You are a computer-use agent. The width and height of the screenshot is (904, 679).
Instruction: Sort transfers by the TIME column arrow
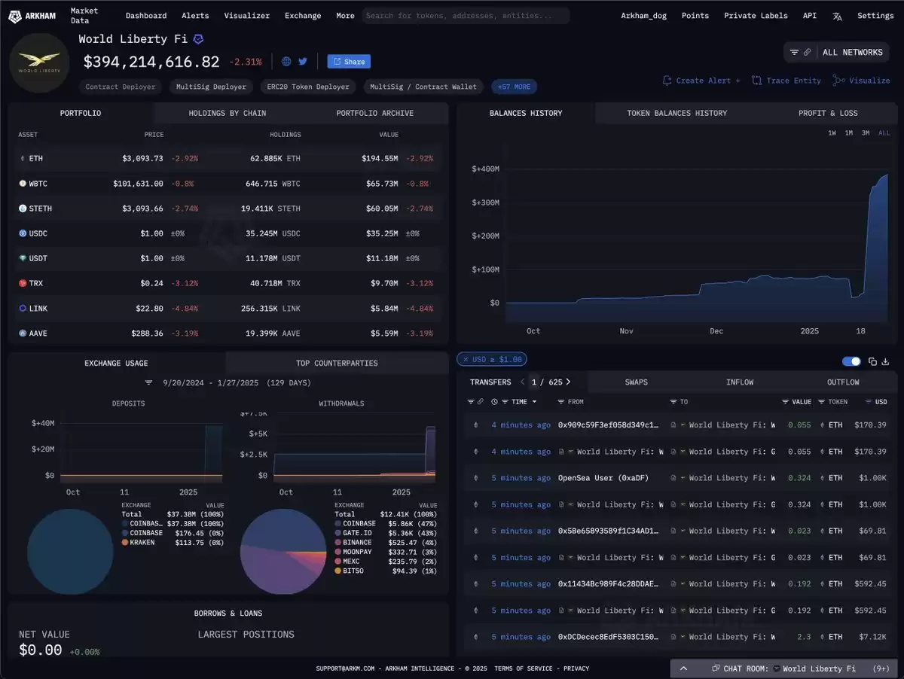tap(535, 402)
